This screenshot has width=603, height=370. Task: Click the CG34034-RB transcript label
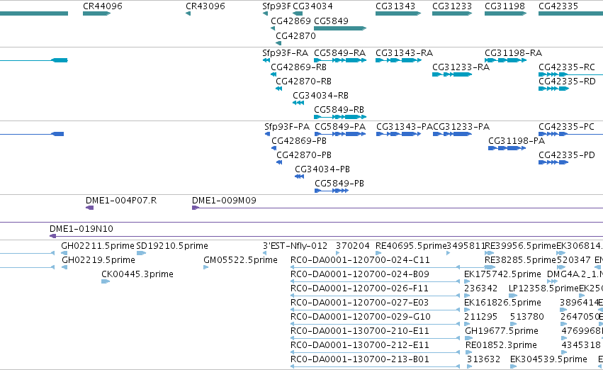click(320, 96)
